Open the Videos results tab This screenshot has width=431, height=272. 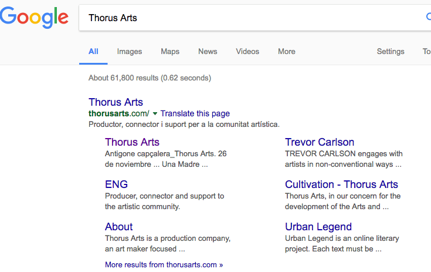coord(247,52)
